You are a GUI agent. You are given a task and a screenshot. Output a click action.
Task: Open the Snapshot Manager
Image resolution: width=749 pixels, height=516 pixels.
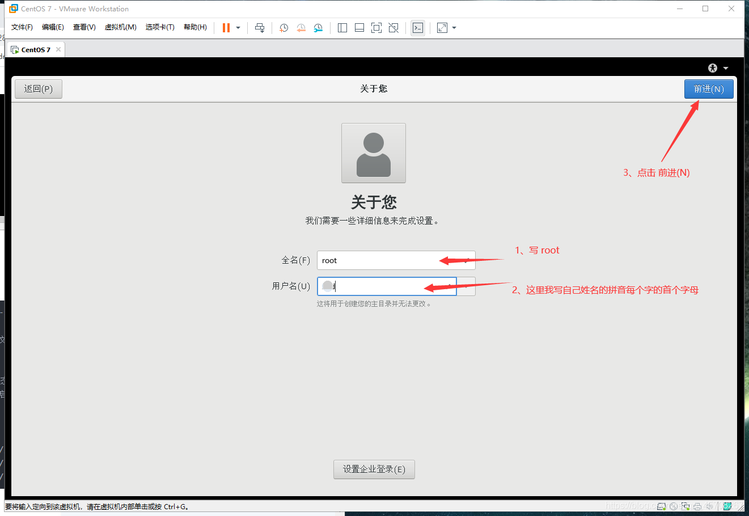[318, 27]
